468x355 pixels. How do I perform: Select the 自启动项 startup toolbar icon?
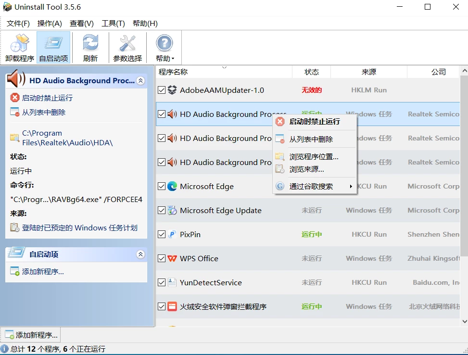[53, 43]
